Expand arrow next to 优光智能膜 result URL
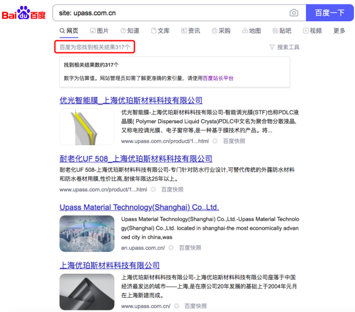The width and height of the screenshot is (355, 312). (215, 141)
